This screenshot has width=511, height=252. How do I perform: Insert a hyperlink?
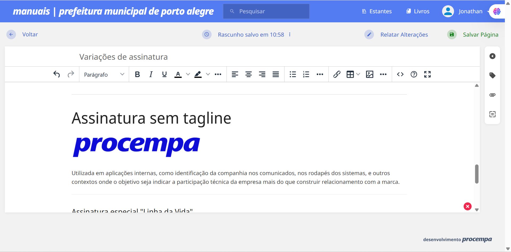coord(337,74)
